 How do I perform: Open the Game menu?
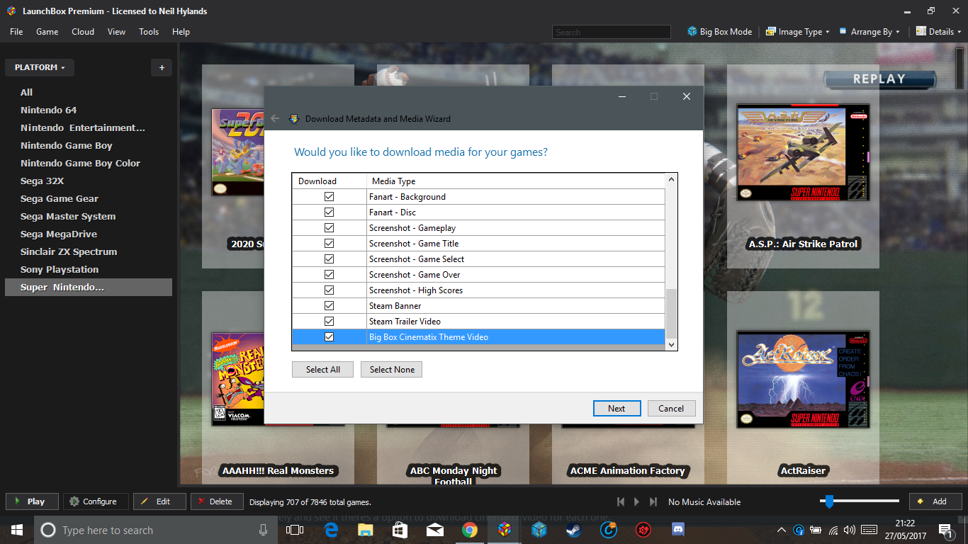pos(47,32)
